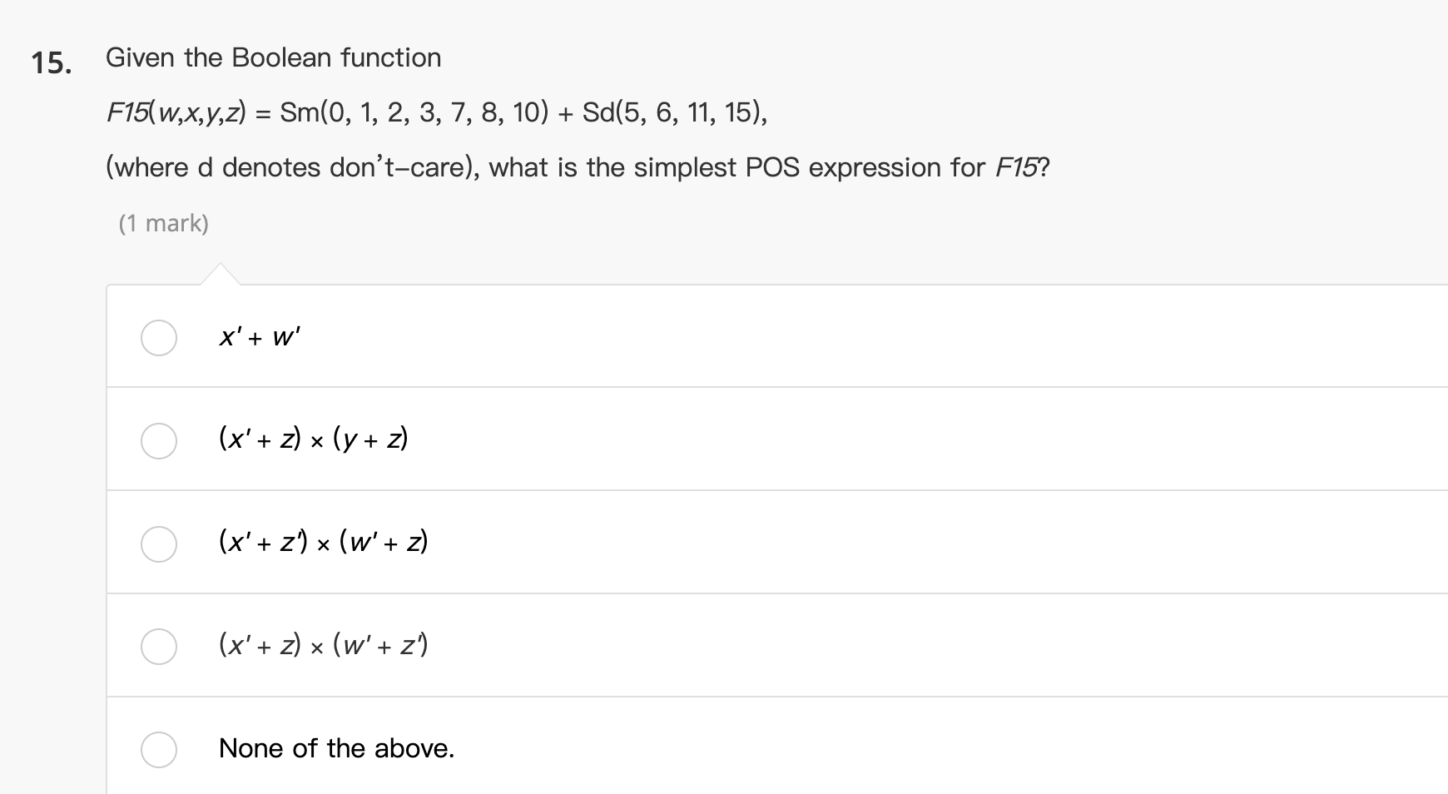This screenshot has width=1448, height=794.
Task: Click the answer panel pointer arrow
Action: click(221, 275)
